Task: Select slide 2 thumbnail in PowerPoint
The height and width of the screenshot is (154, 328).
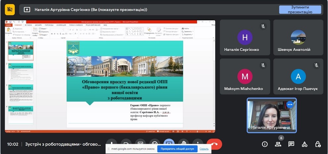Action: pyautogui.click(x=21, y=72)
